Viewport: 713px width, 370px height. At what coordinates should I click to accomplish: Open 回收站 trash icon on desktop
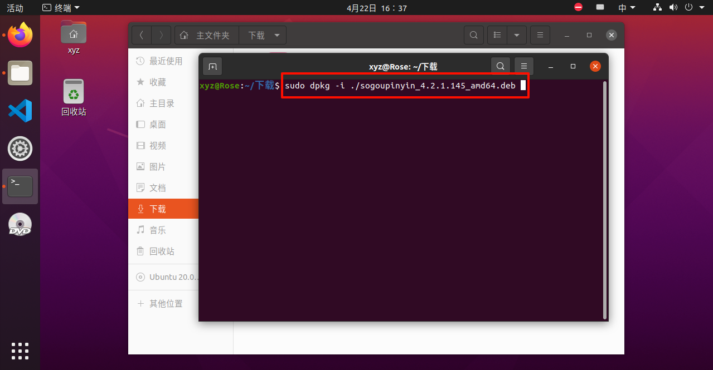(74, 97)
